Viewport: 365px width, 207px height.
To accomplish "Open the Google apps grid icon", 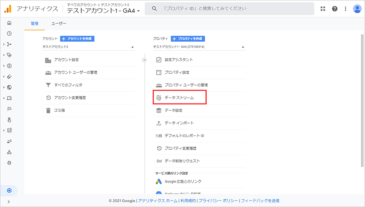I will coord(323,9).
